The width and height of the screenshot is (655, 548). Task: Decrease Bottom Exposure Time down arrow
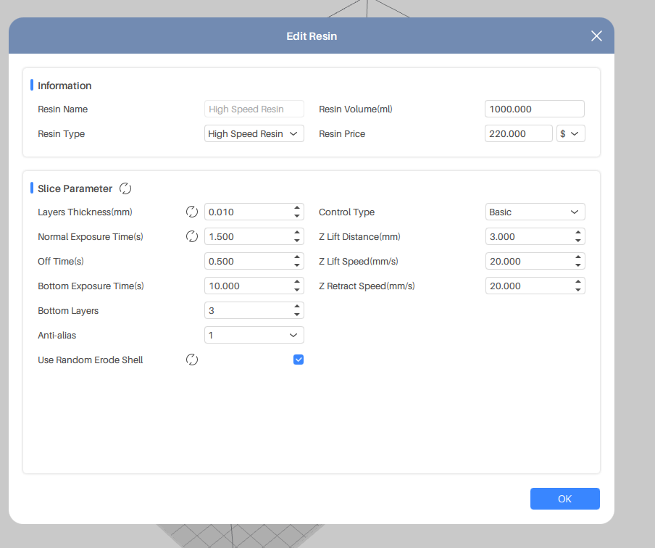[296, 290]
